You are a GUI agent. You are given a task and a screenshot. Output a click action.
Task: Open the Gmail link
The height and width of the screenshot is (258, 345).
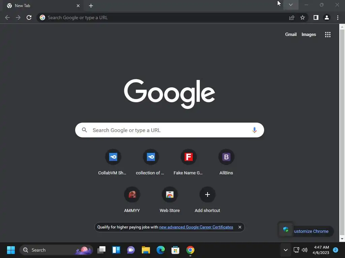(291, 35)
